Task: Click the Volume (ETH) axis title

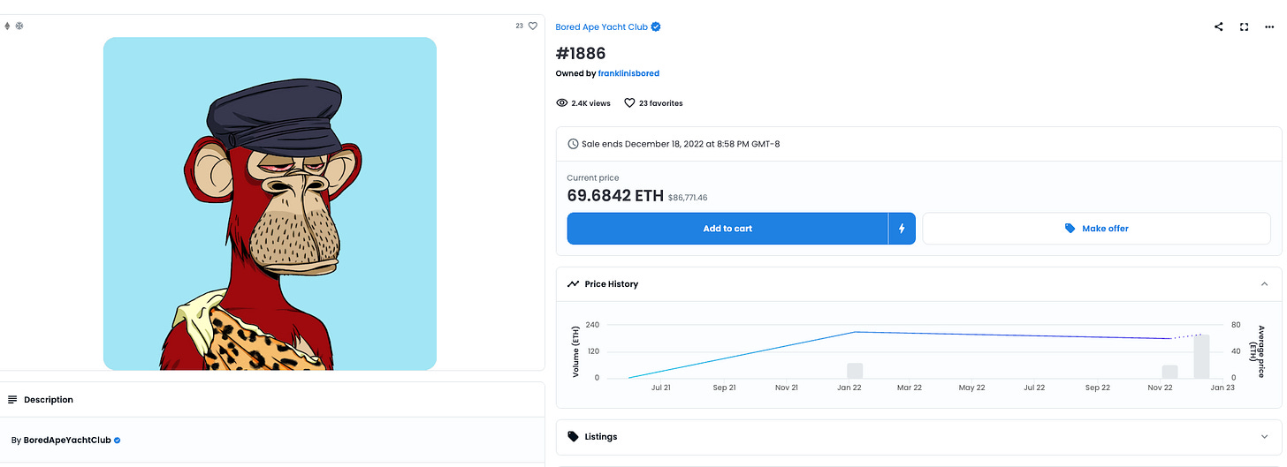Action: point(576,352)
